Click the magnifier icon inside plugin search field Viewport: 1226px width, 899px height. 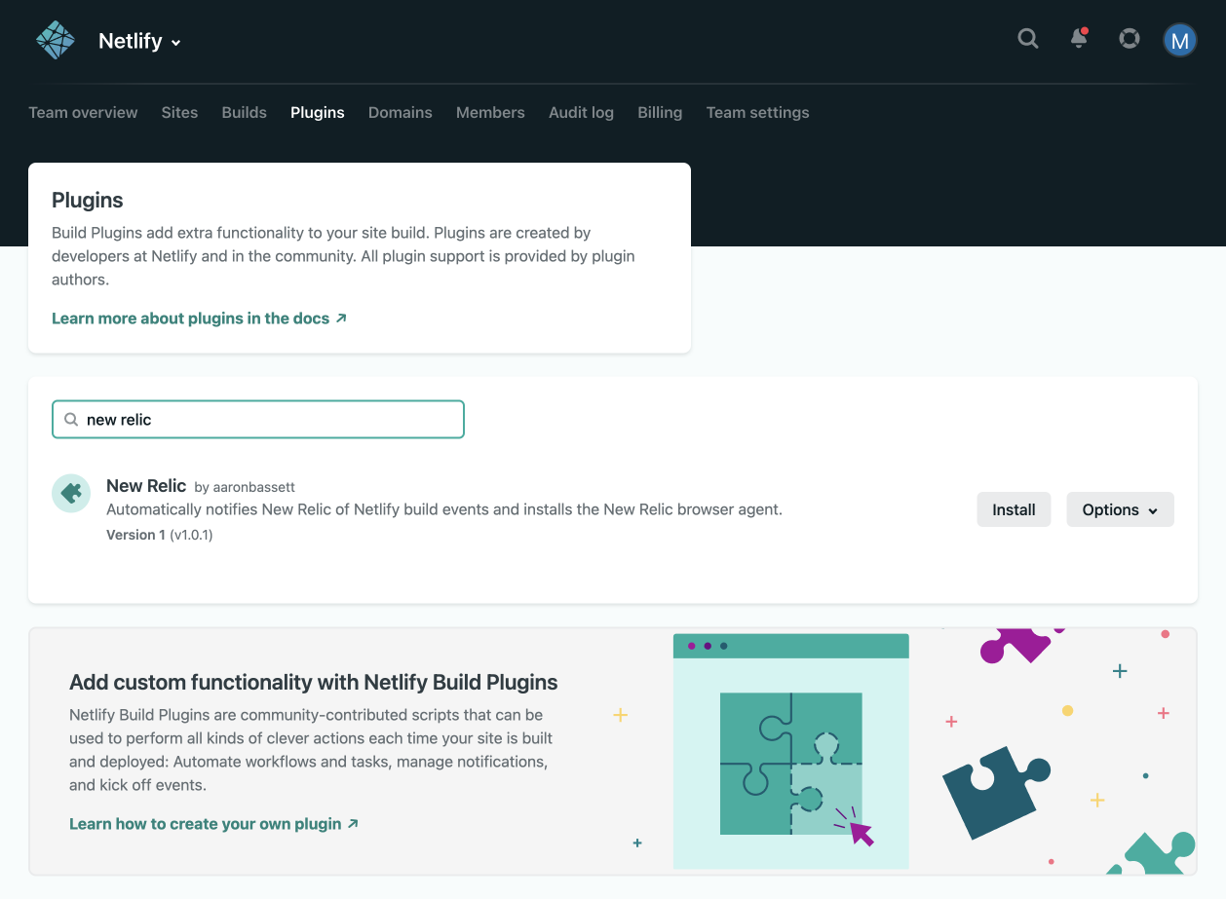pyautogui.click(x=71, y=420)
